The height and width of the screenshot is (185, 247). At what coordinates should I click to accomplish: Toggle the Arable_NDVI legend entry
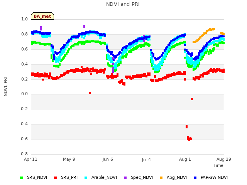(101, 178)
